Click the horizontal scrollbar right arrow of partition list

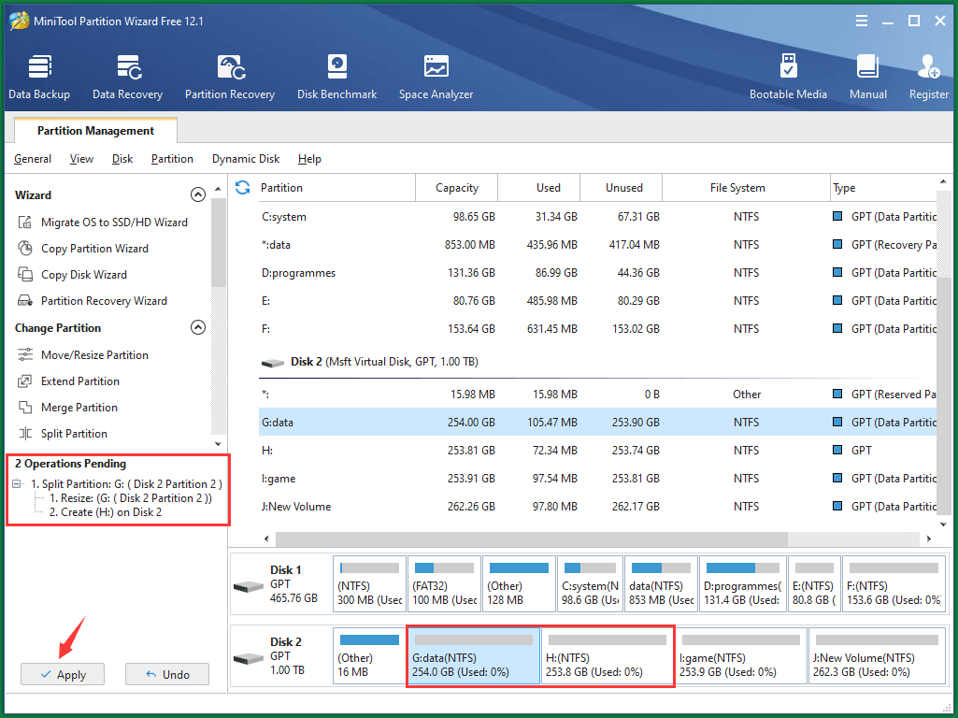[929, 538]
